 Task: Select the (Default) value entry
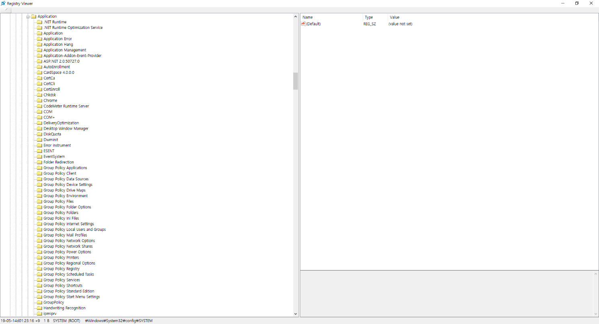(x=313, y=24)
